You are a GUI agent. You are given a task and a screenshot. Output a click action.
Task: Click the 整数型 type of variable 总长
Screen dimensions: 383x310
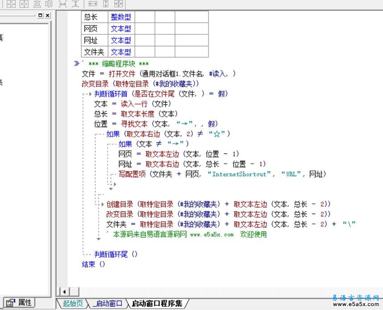(x=121, y=17)
